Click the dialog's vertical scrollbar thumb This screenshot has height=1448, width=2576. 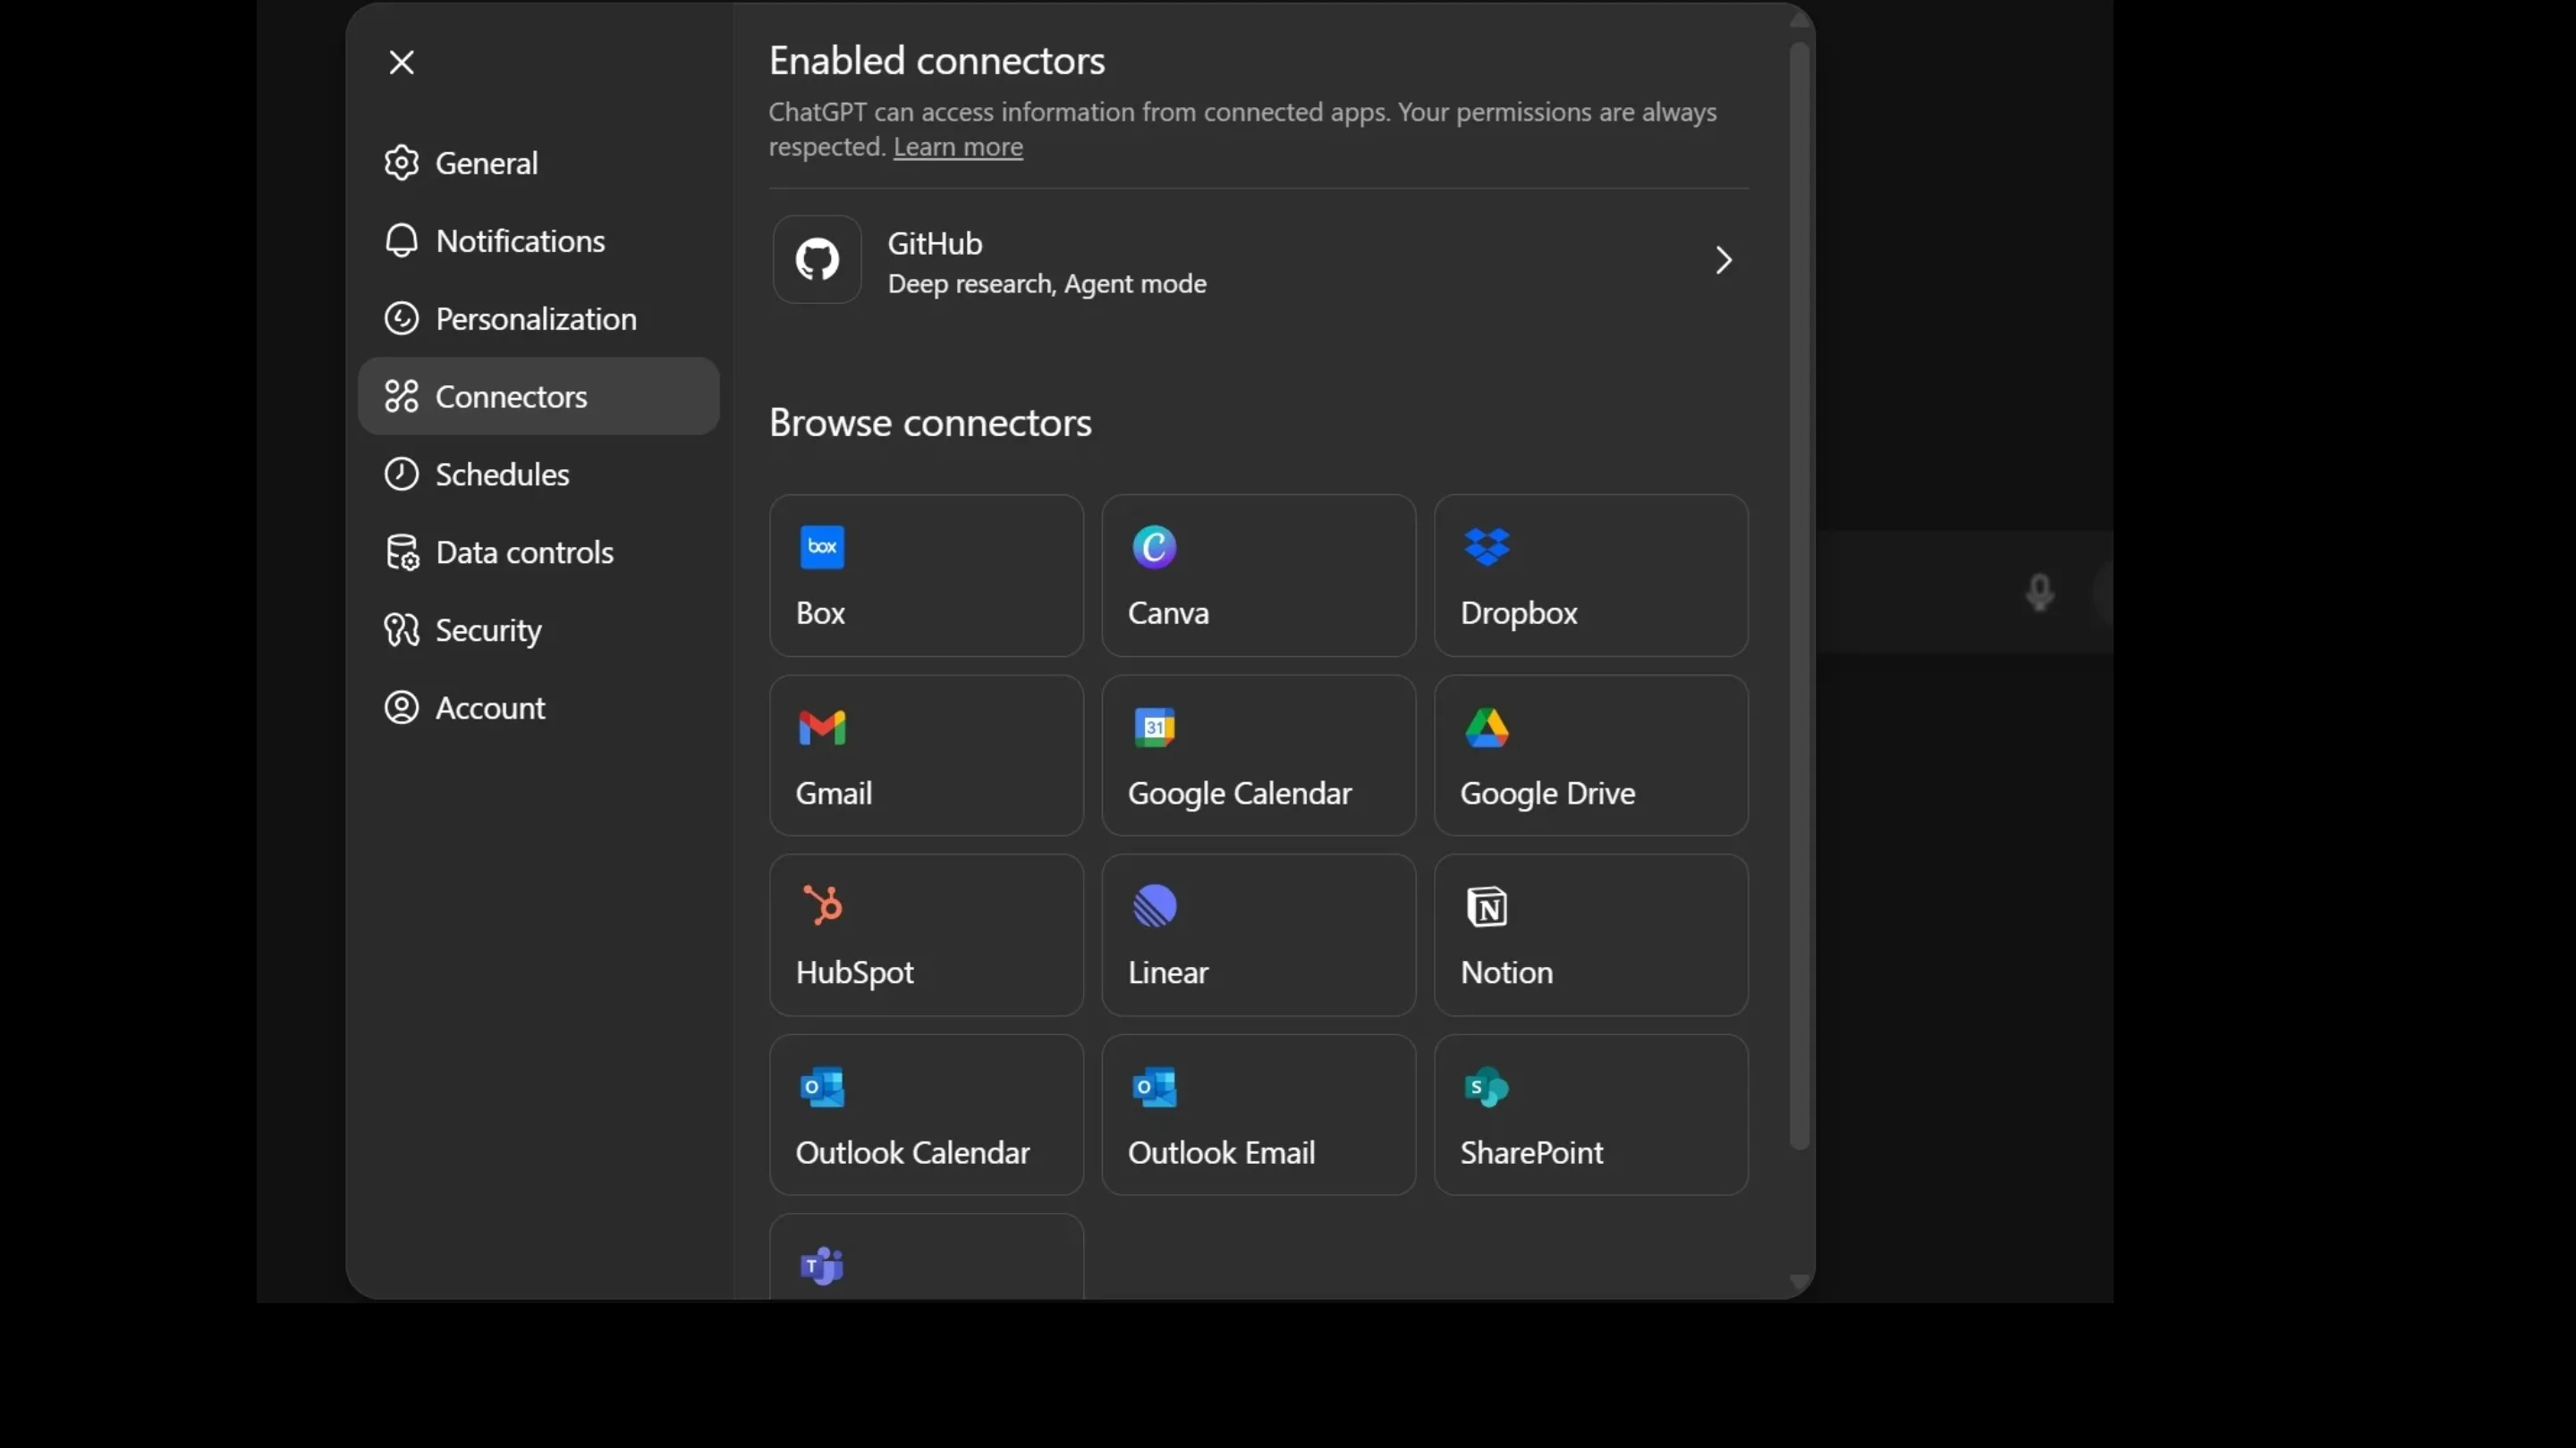[x=1799, y=595]
